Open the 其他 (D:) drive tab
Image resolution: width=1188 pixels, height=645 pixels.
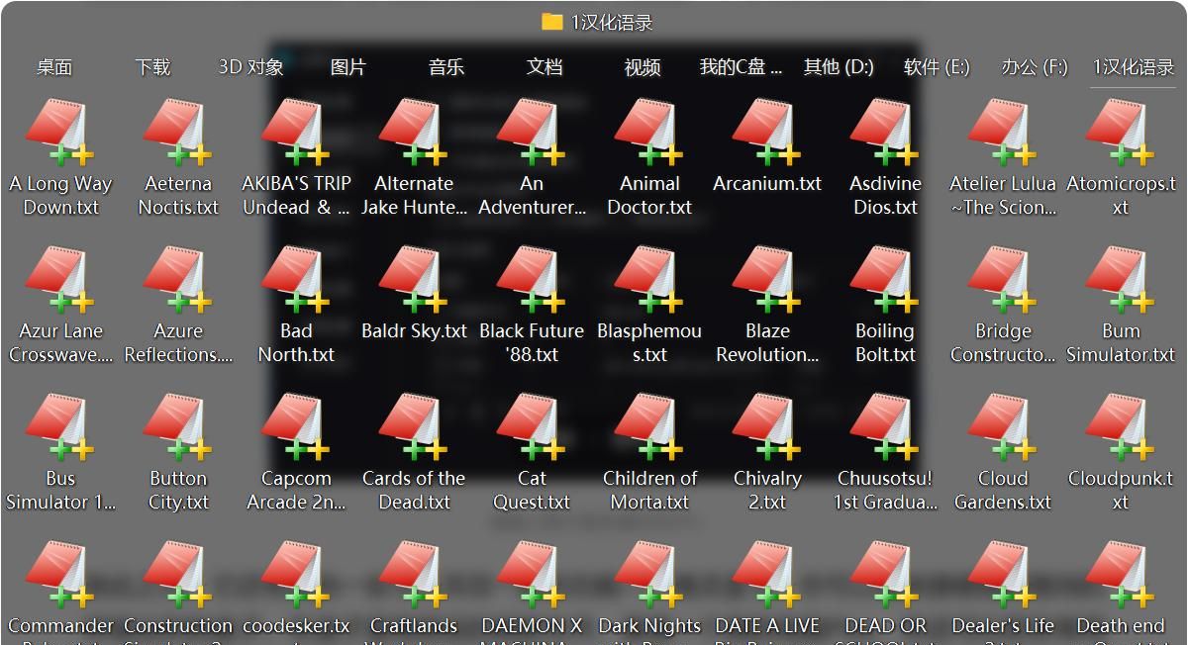(x=839, y=67)
